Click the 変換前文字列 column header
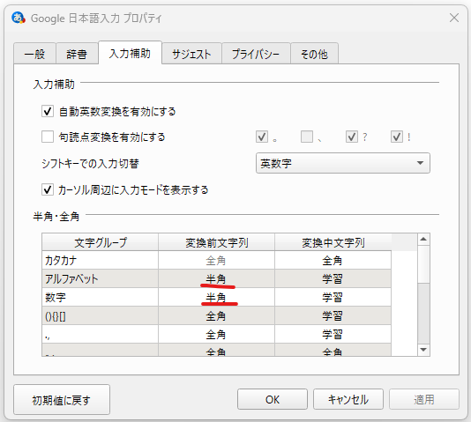The image size is (471, 422). tap(216, 241)
